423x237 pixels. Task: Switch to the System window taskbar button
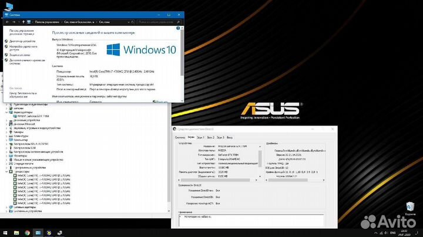pos(38,233)
